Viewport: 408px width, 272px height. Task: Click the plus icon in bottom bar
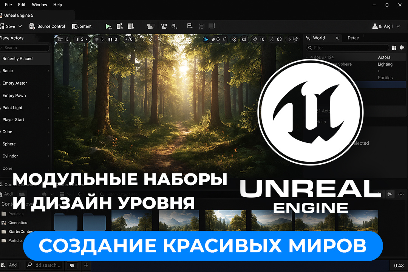[86, 265]
